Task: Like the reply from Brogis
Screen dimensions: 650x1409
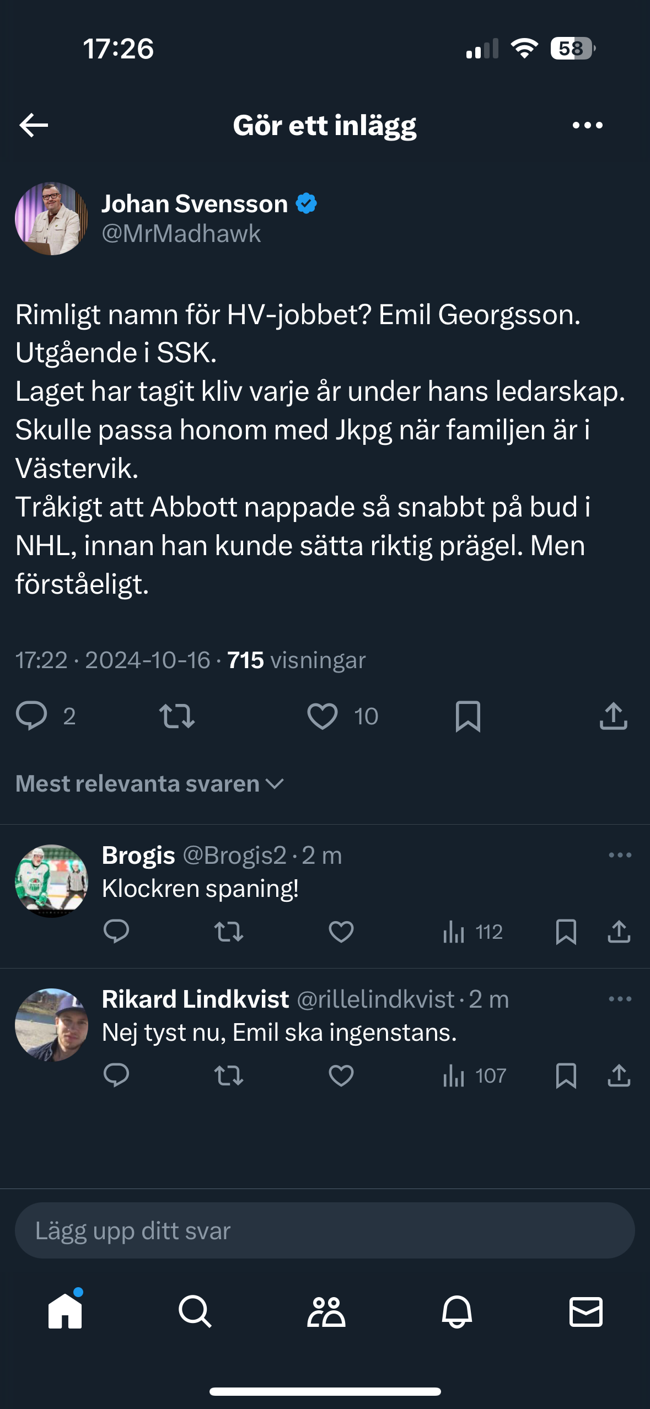Action: [x=341, y=932]
